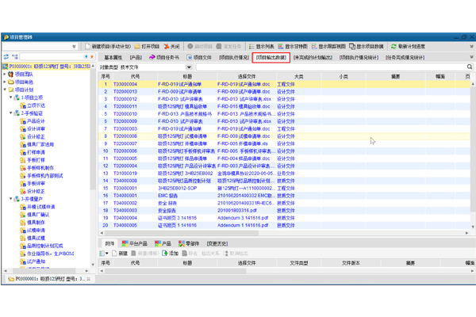This screenshot has width=476, height=317.
Task: Select tree item 作业指导书，生产BOM
Action: click(x=51, y=254)
